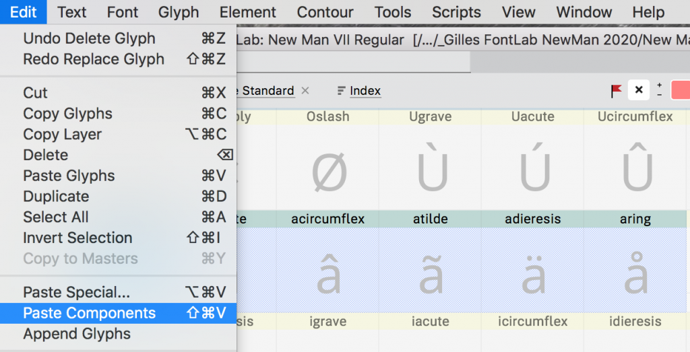Select Copy Layer in the menu
The width and height of the screenshot is (690, 352).
[x=62, y=134]
